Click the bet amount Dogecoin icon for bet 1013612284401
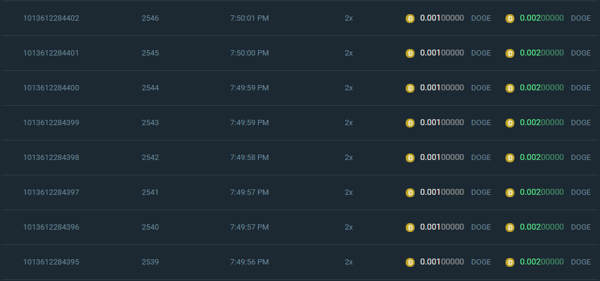The image size is (600, 281). [410, 53]
